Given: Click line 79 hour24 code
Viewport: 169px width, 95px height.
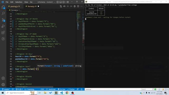Looking at the screenshot, I should (x=28, y=56).
